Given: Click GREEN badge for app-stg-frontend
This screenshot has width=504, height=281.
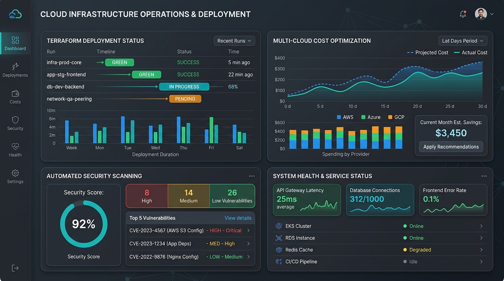Looking at the screenshot, I should [x=147, y=75].
